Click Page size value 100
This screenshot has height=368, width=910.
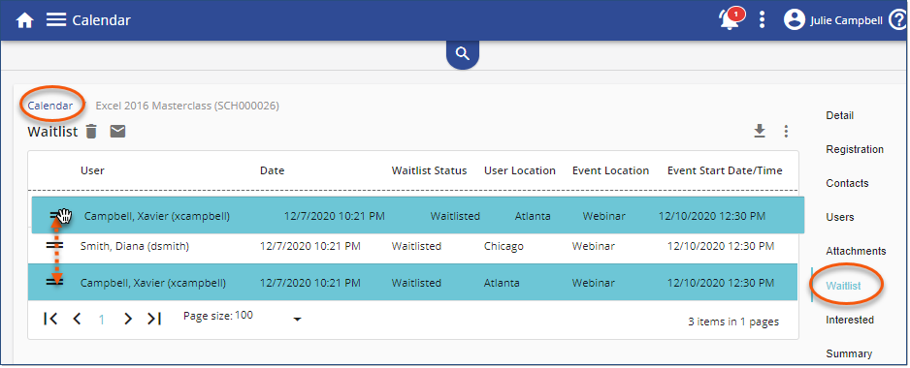[244, 316]
